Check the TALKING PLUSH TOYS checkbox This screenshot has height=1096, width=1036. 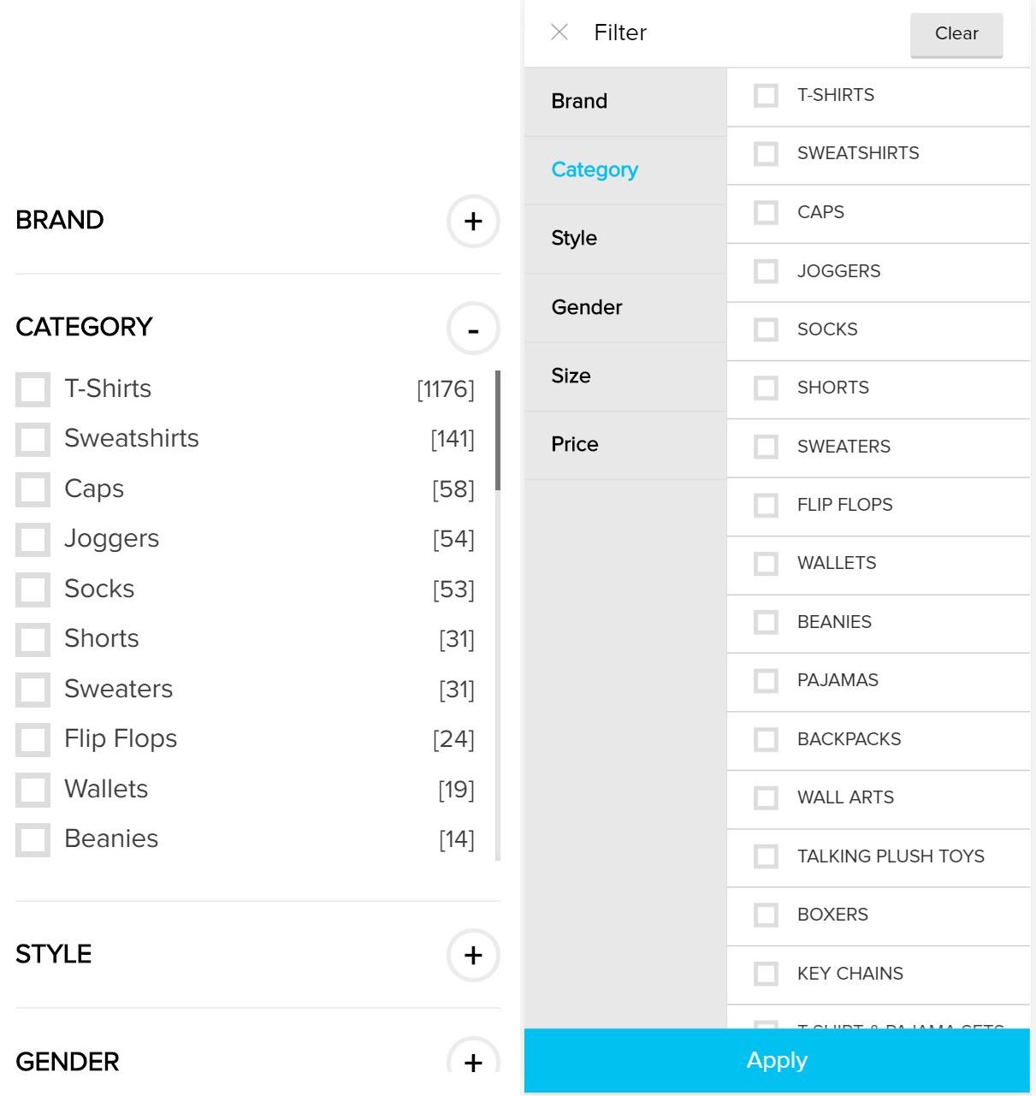tap(766, 856)
